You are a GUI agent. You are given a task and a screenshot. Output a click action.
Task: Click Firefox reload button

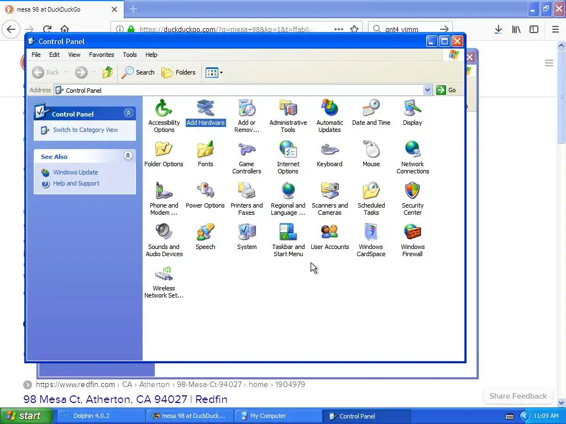tap(47, 29)
